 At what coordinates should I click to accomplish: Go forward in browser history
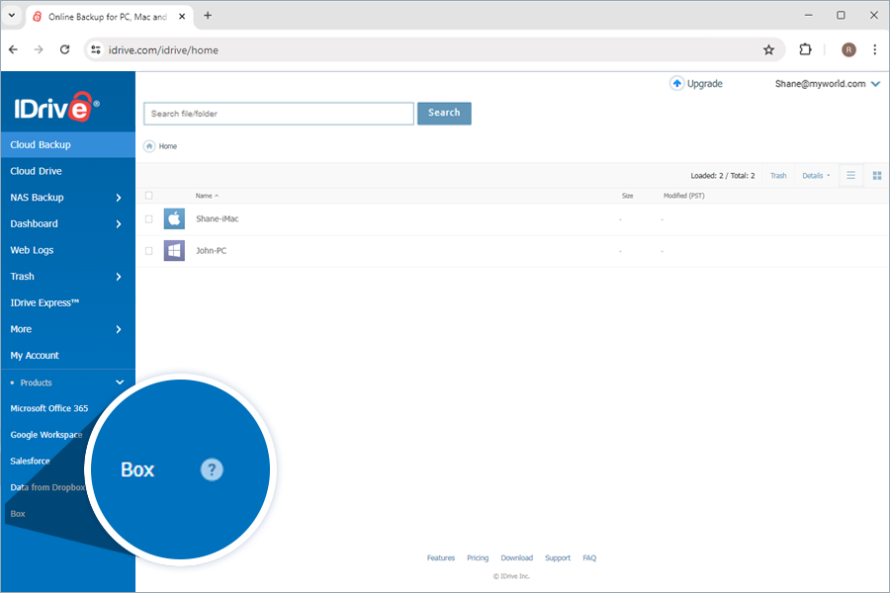pos(39,50)
